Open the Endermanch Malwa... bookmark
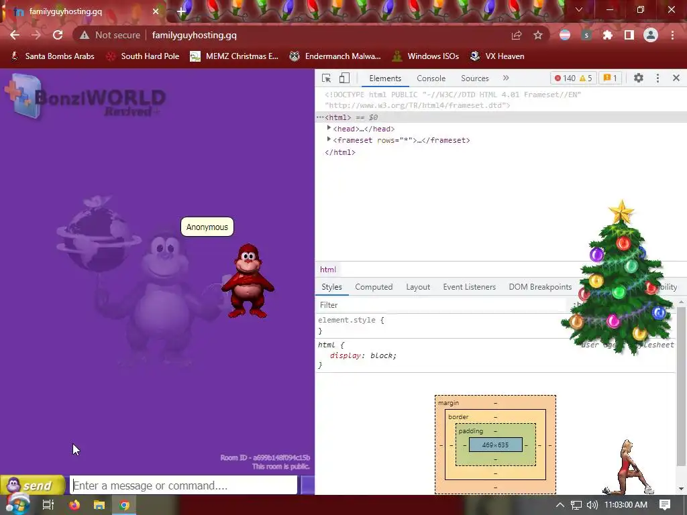 coord(335,56)
